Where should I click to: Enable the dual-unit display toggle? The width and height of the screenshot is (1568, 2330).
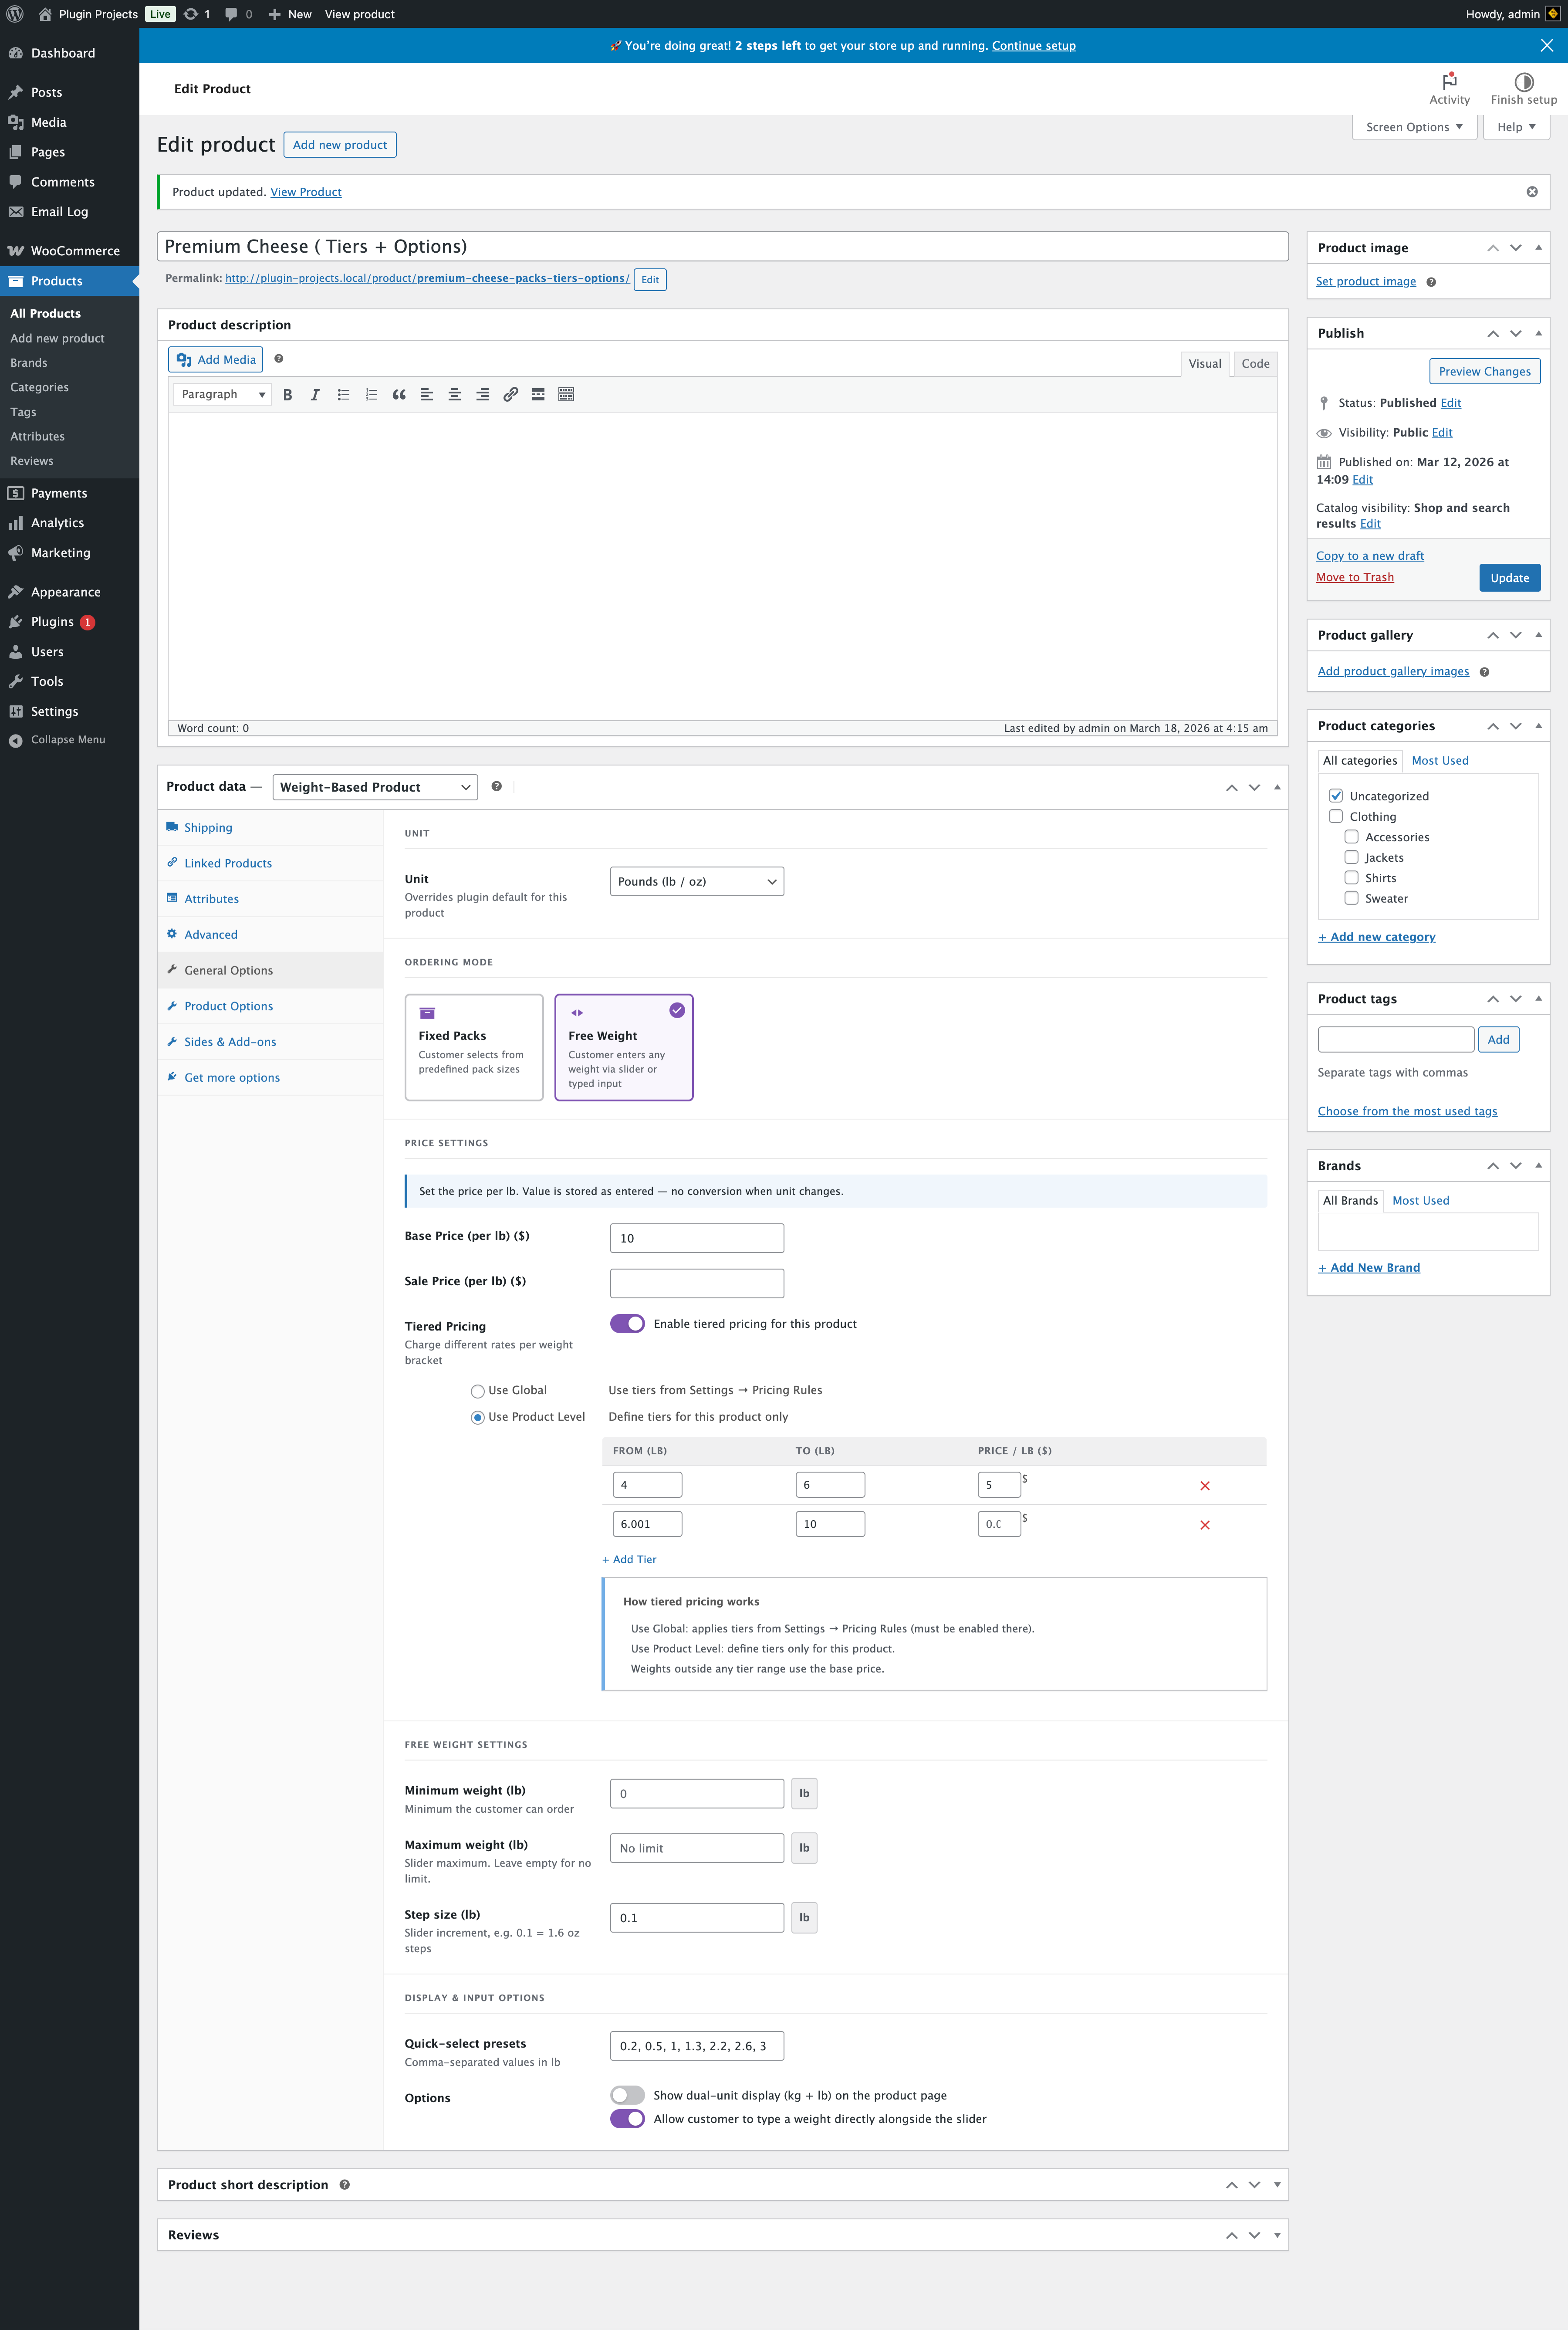tap(627, 2095)
